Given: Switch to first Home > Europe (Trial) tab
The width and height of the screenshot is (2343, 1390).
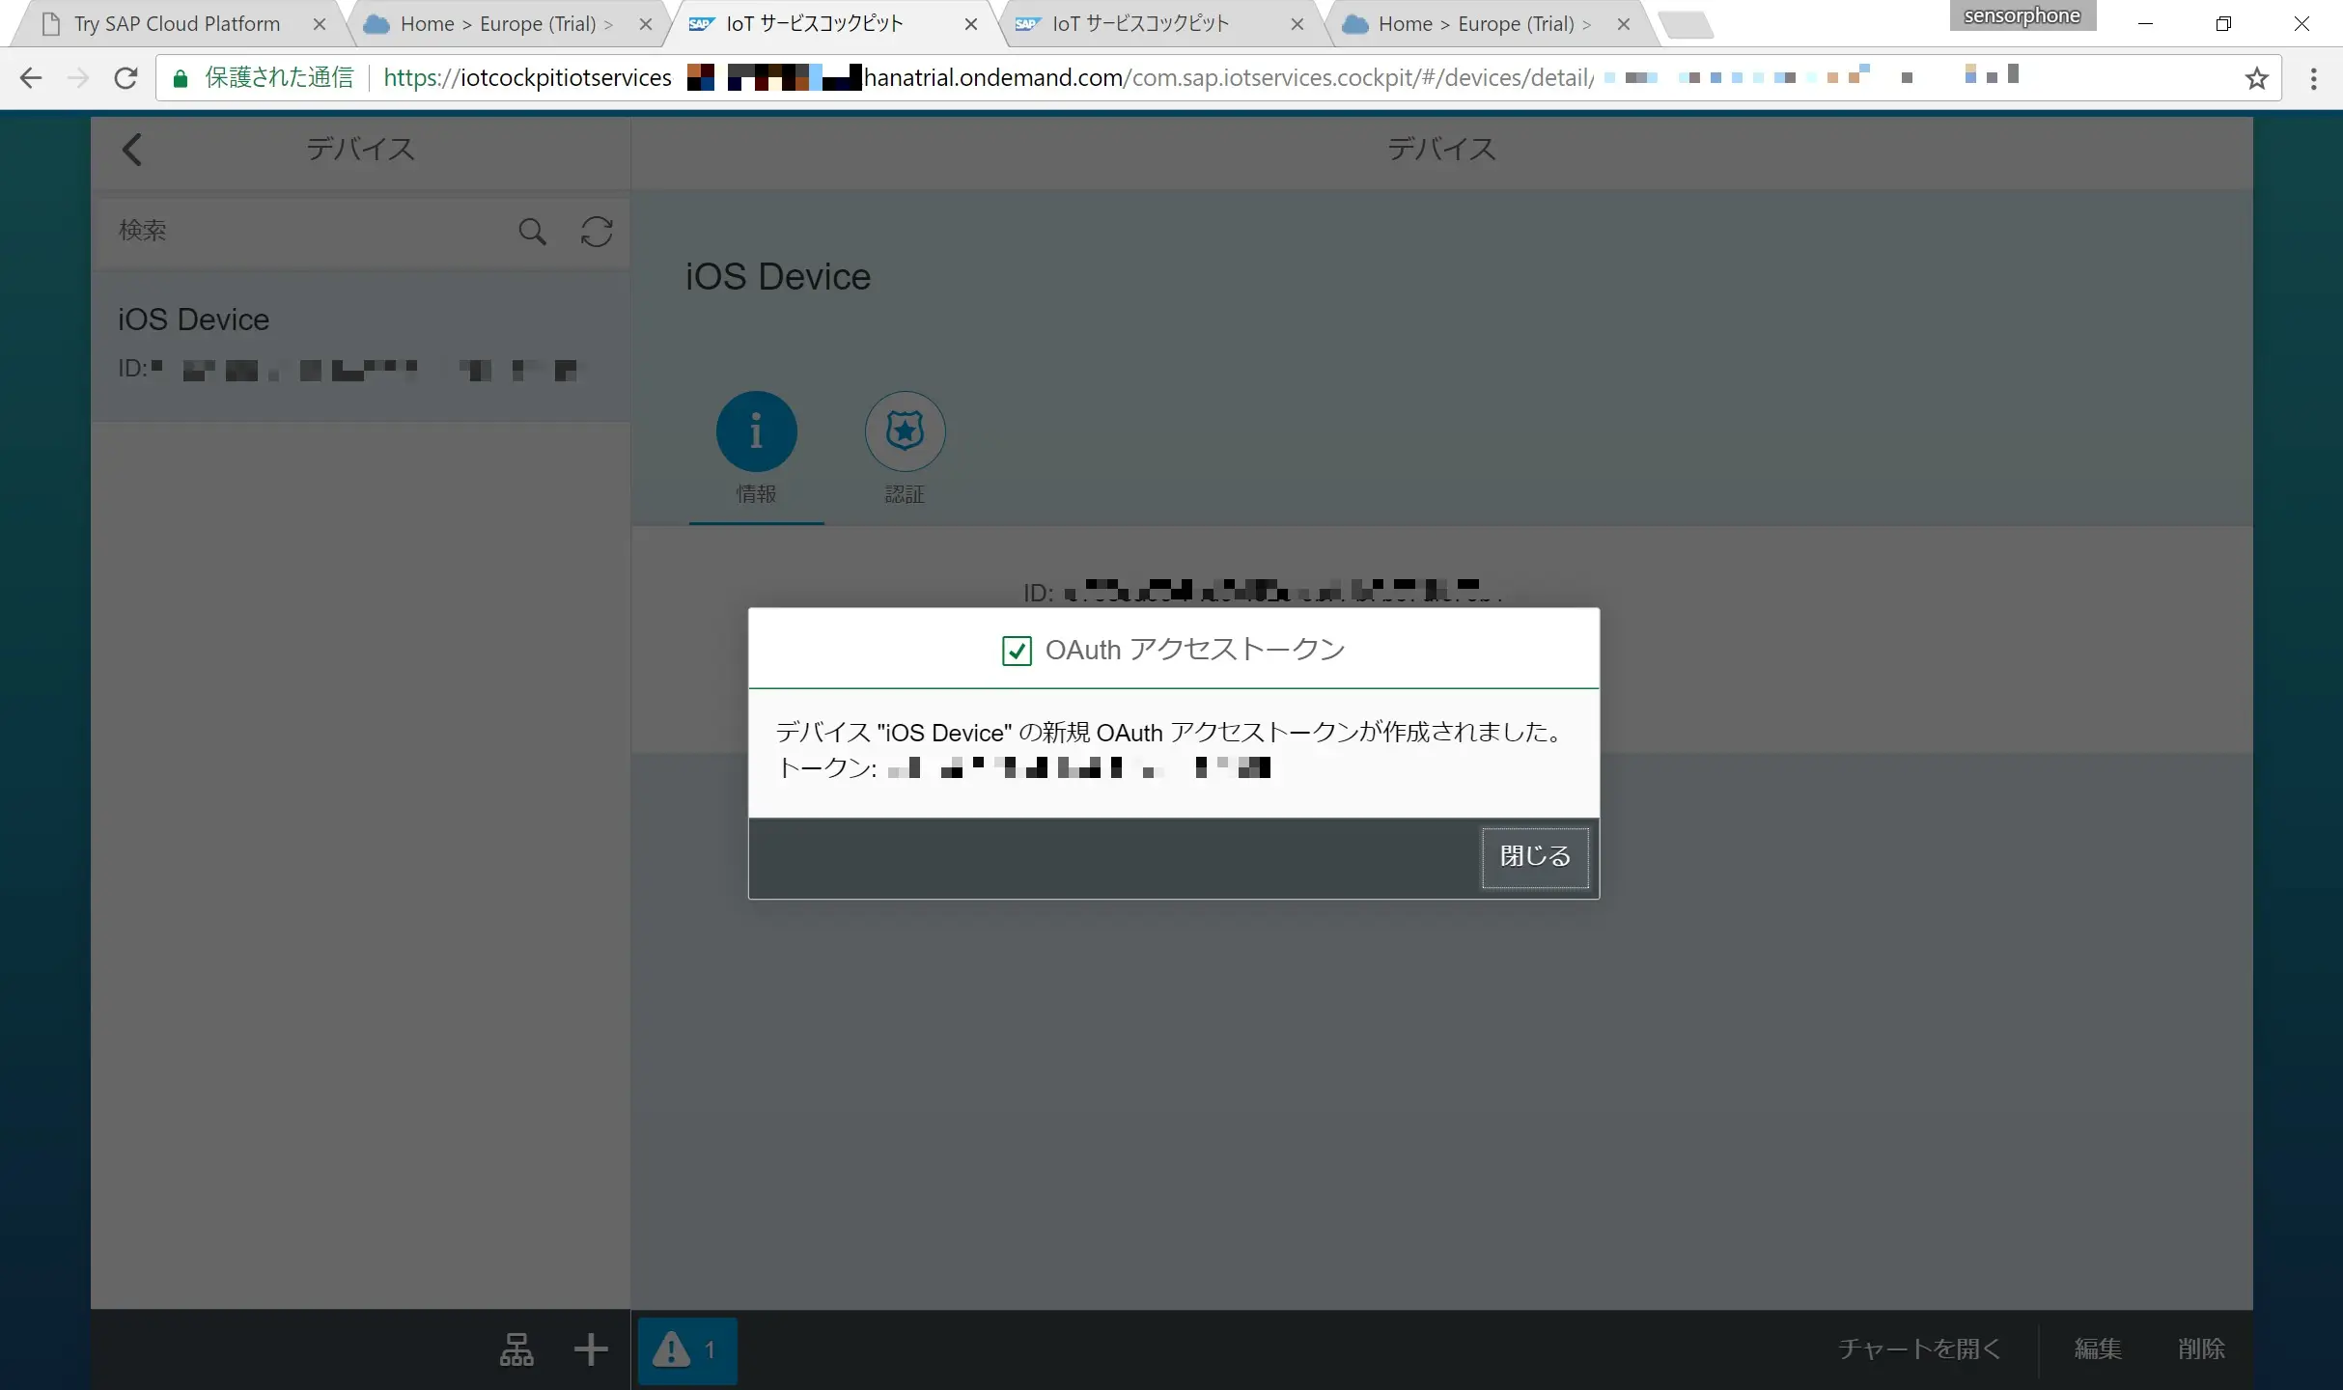Looking at the screenshot, I should tap(506, 24).
